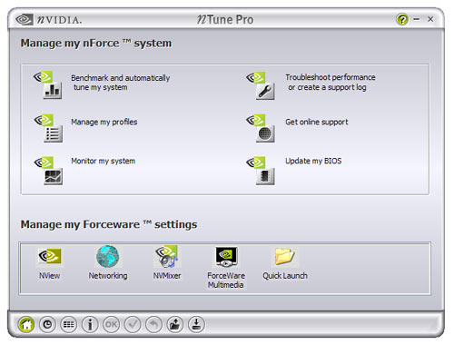Click the checkmark apply toolbar button
454x345 pixels.
coord(133,325)
